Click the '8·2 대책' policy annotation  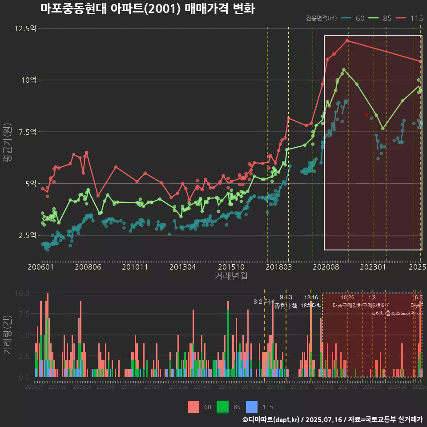tap(264, 302)
